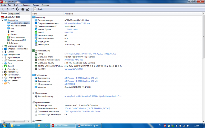Select Имя компьютера tree item
This screenshot has height=128, width=205.
(17, 26)
